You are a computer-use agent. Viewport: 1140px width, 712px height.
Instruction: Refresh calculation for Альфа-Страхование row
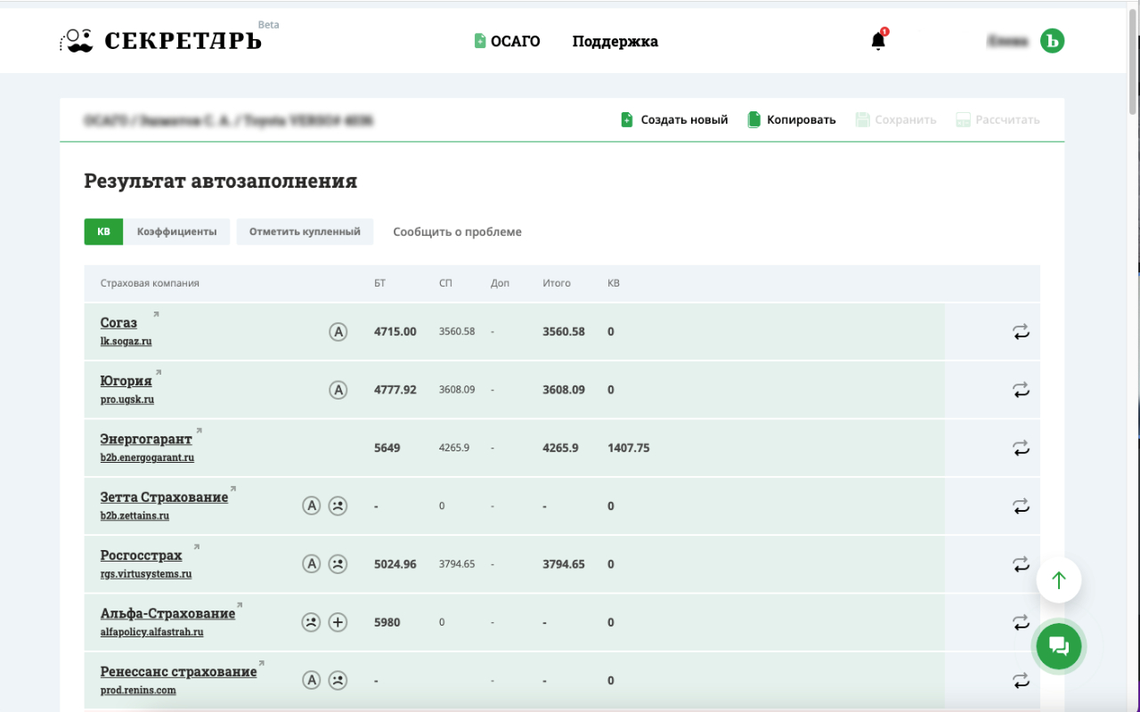pyautogui.click(x=1021, y=622)
